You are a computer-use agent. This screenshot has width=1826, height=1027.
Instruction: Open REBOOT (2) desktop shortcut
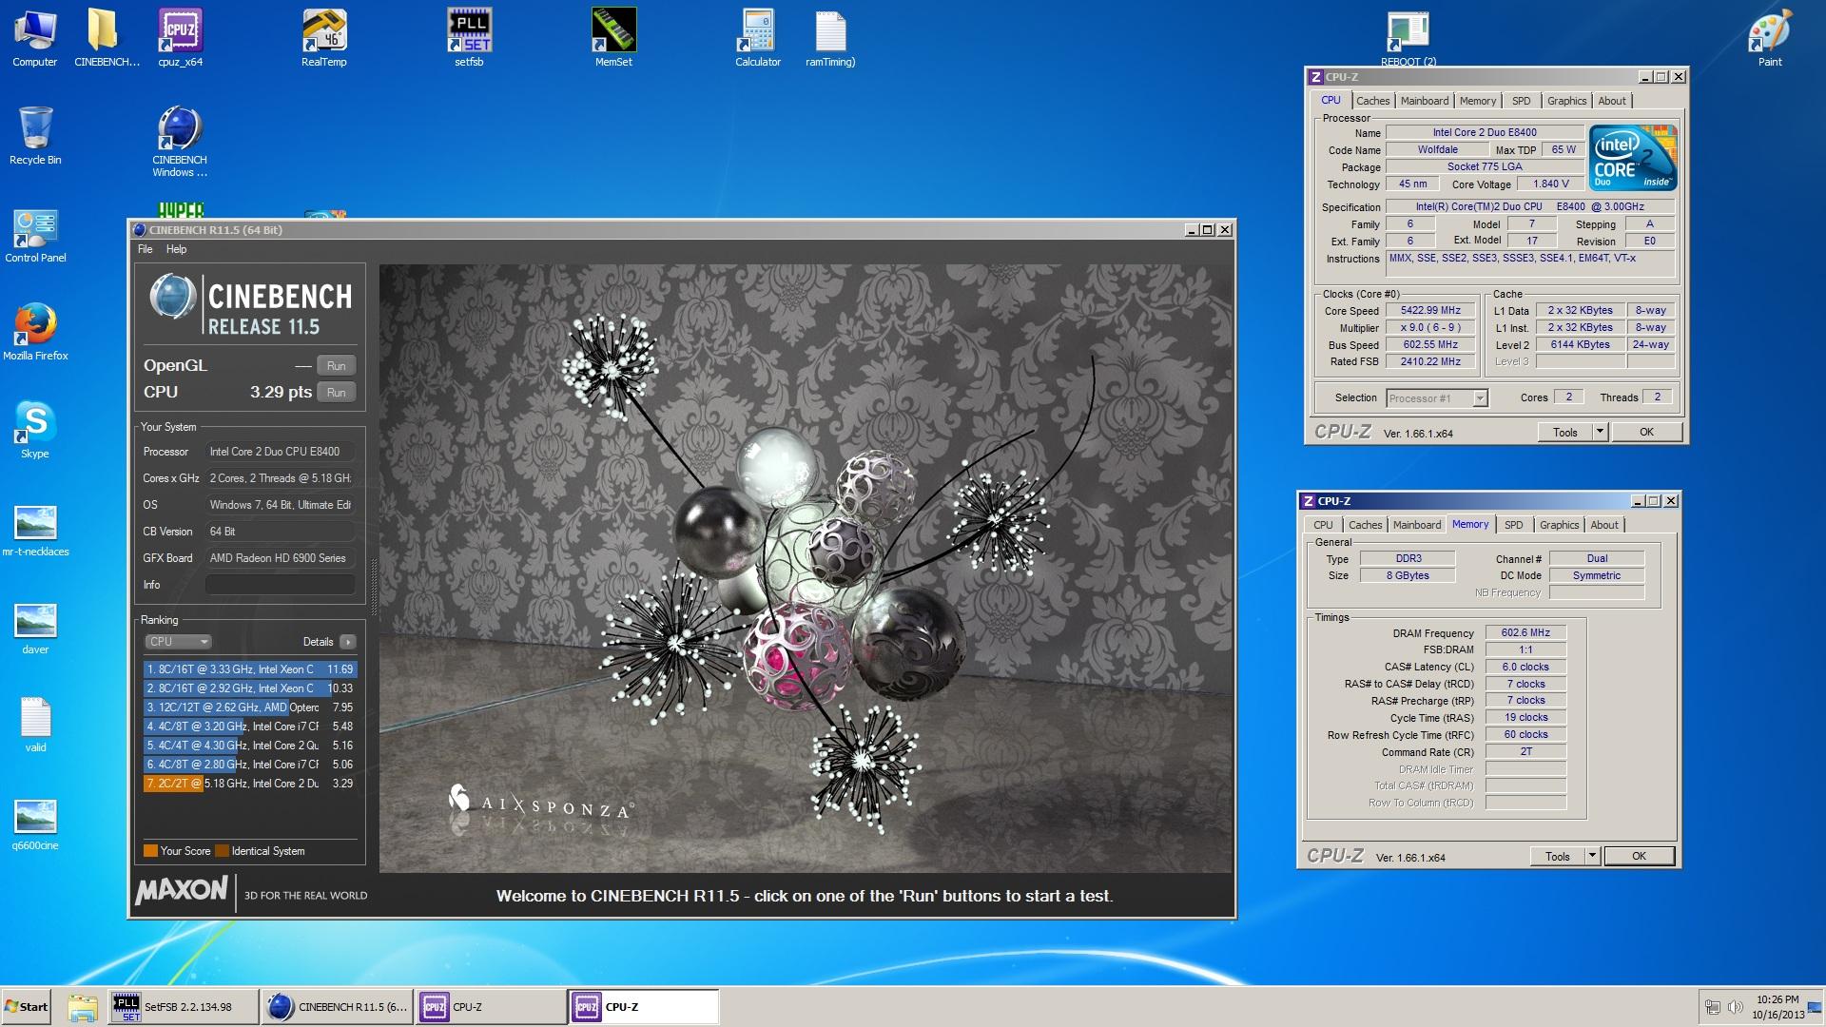(x=1408, y=38)
